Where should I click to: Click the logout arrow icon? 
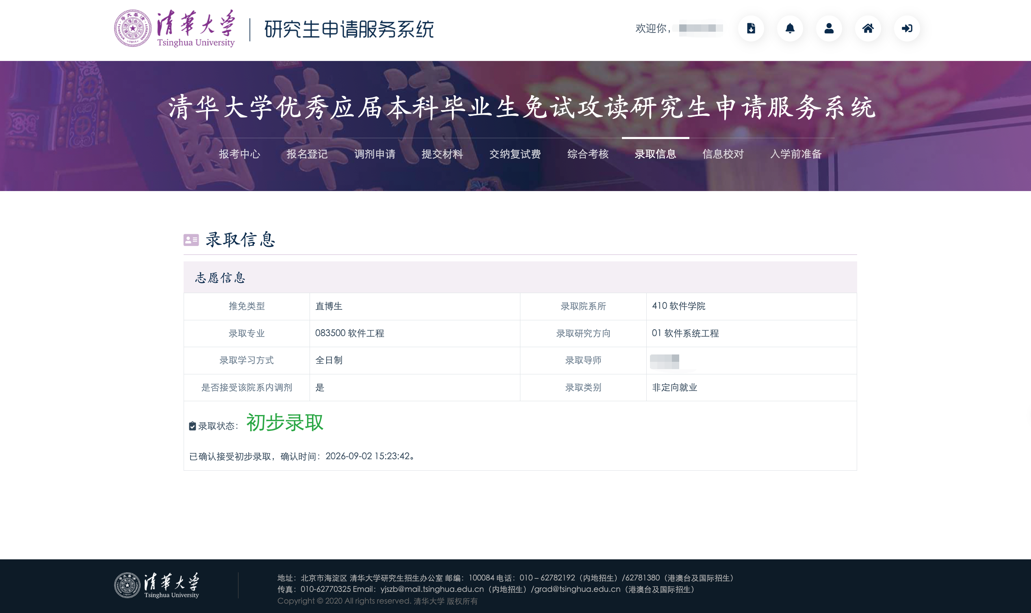point(907,28)
